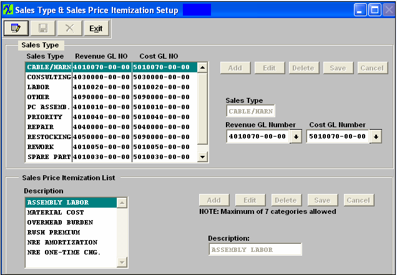
Task: Select RUSH PREMIUM in Description list
Action: (x=71, y=233)
